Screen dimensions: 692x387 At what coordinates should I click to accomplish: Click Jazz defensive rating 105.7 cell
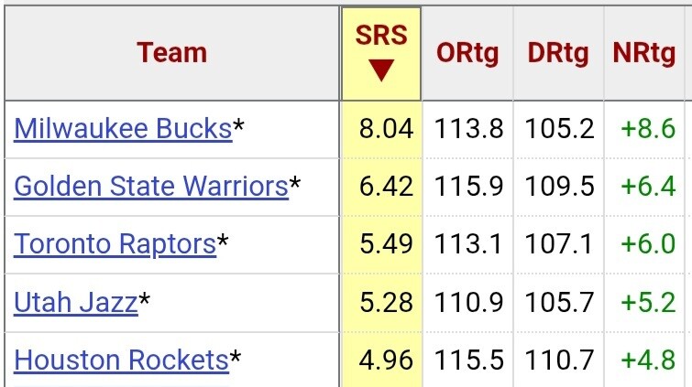(559, 302)
